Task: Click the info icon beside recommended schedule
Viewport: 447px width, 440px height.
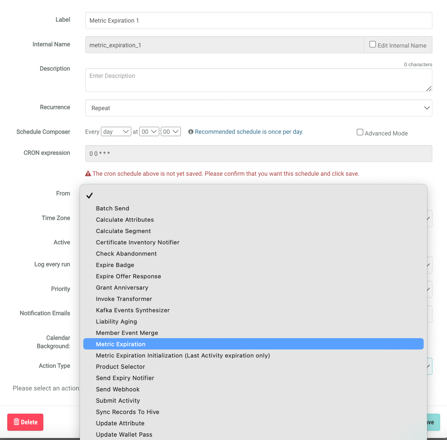Action: click(191, 132)
